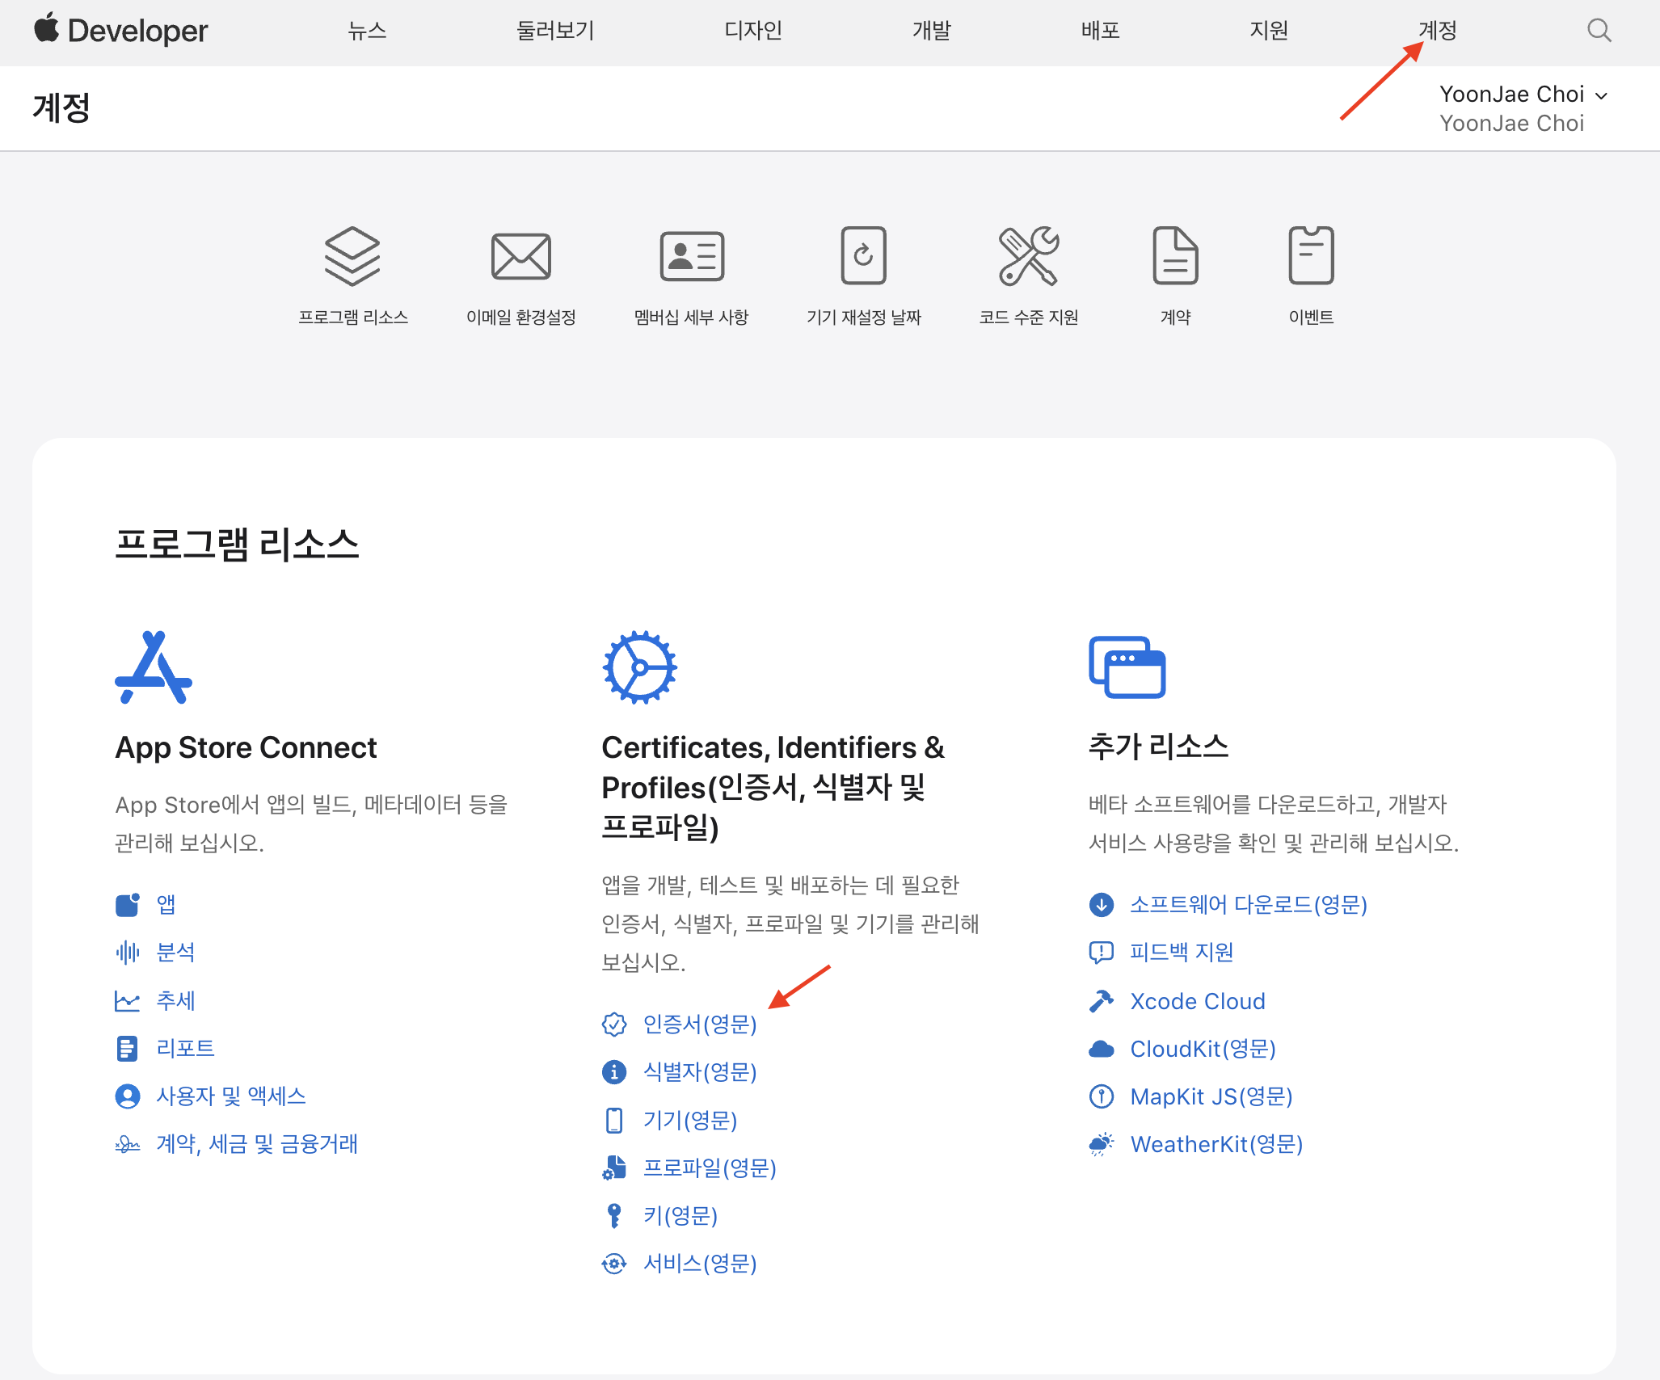The width and height of the screenshot is (1660, 1380).
Task: Click the Certificates gear icon
Action: [639, 667]
